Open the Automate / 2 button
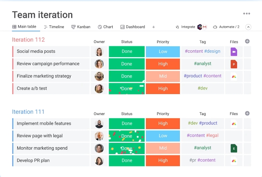The width and height of the screenshot is (262, 177). (226, 27)
